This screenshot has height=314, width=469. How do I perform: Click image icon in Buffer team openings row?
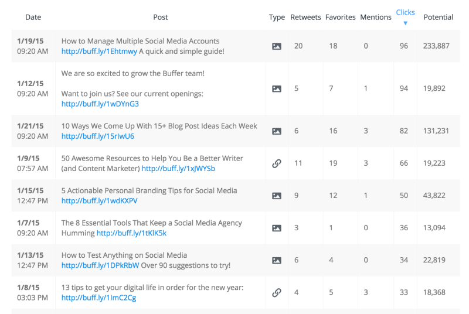pyautogui.click(x=276, y=88)
